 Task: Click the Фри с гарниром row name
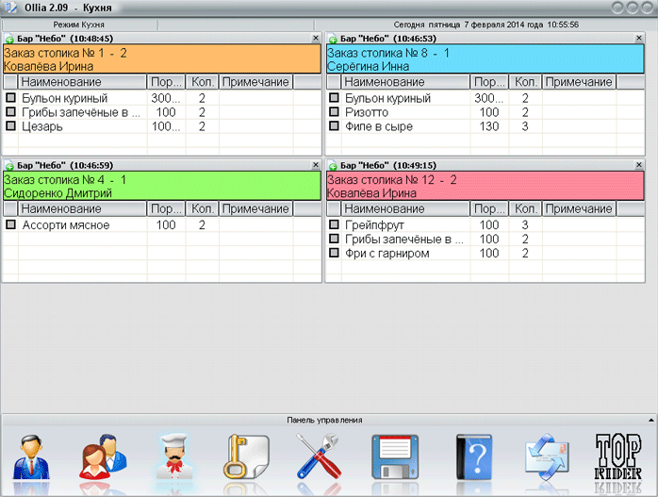point(387,254)
